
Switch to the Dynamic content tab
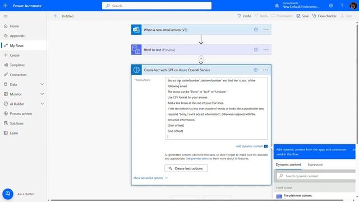point(288,164)
